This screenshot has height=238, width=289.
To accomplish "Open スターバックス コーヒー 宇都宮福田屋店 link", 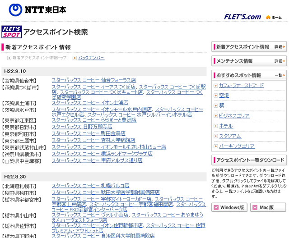I will [x=131, y=205].
